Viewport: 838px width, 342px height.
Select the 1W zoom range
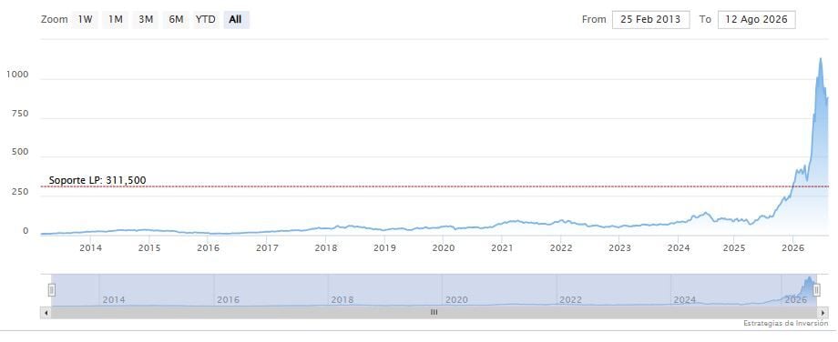[x=86, y=20]
